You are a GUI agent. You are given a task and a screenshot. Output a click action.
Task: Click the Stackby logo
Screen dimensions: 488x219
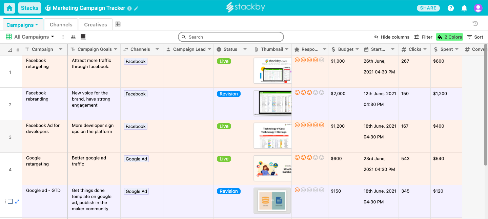click(x=245, y=7)
